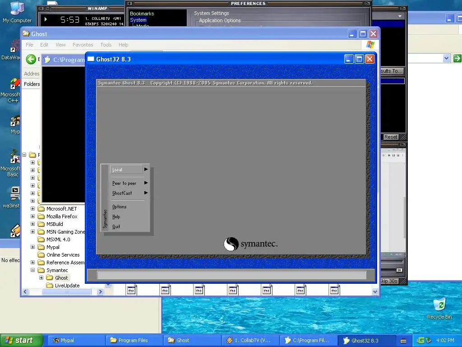The width and height of the screenshot is (462, 347).
Task: Collapse the Symantec folder node
Action: [32, 270]
